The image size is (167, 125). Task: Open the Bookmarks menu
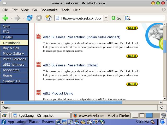click(x=49, y=10)
